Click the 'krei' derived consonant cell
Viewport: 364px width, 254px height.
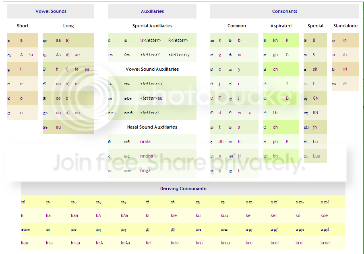click(x=275, y=243)
